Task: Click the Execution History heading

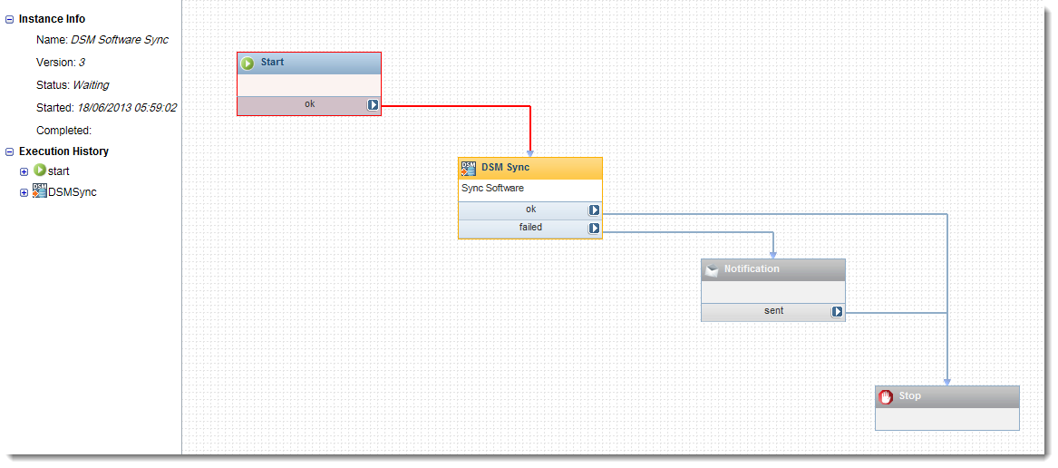Action: tap(63, 151)
